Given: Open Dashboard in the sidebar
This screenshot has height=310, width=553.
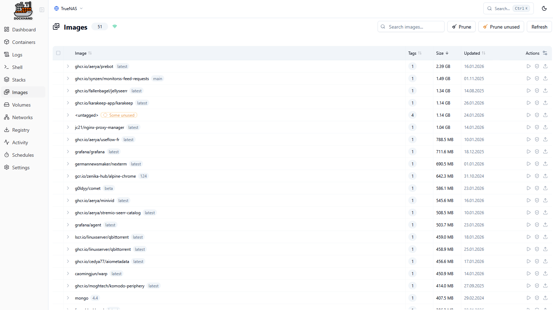Looking at the screenshot, I should click(23, 30).
